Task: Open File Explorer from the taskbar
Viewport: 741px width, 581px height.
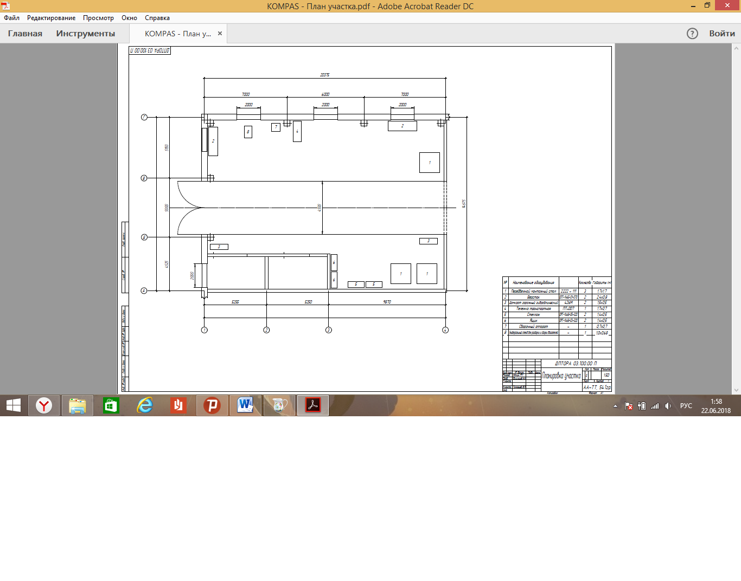Action: (x=78, y=405)
